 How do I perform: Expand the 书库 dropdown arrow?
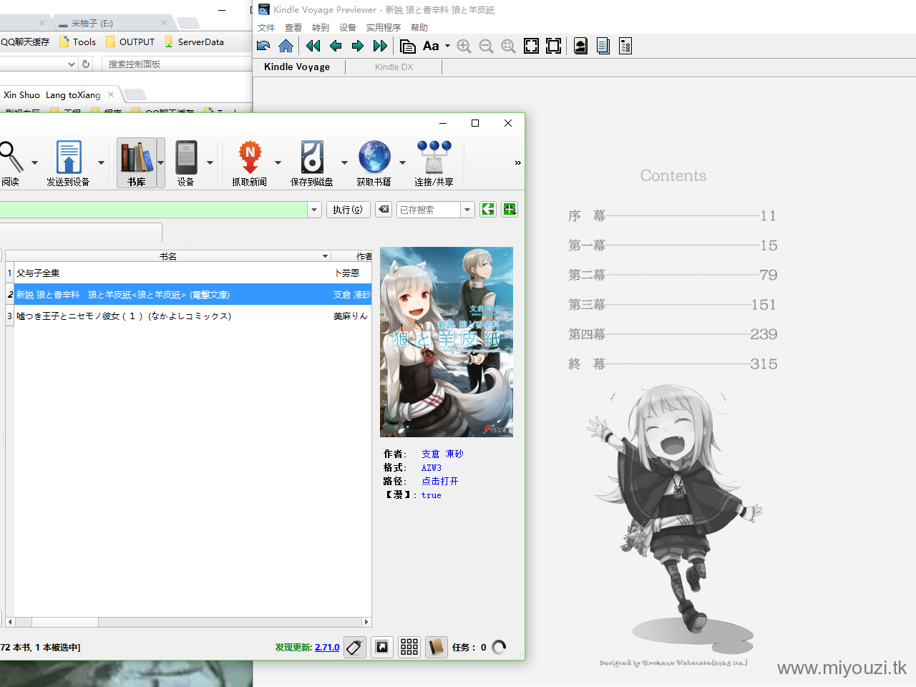(x=161, y=162)
